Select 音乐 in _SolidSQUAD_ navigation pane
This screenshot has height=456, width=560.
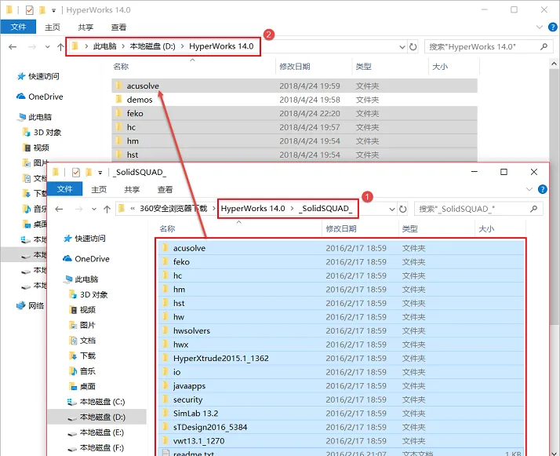click(x=82, y=371)
